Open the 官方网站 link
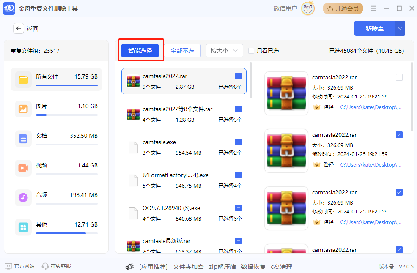 tap(25, 266)
